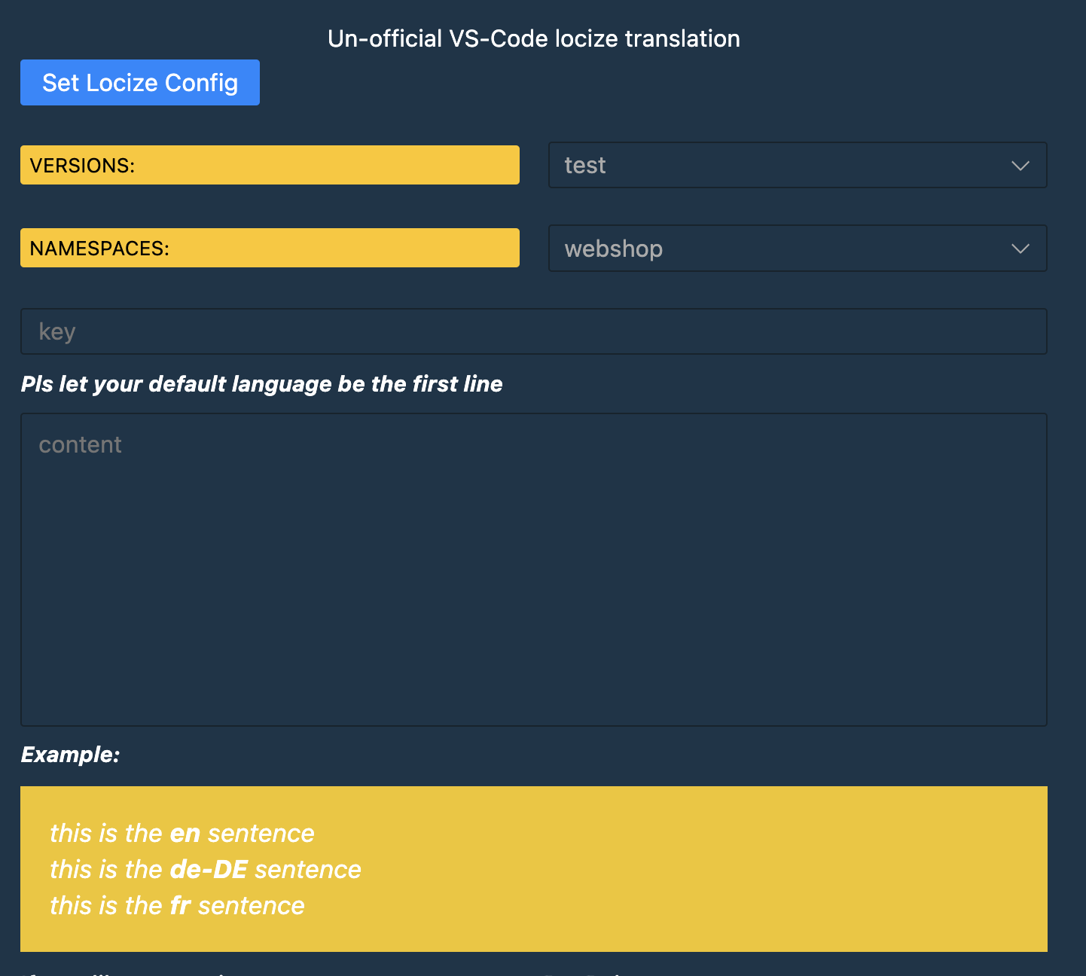Open the namespaces dropdown showing webshop
Viewport: 1086px width, 976px height.
point(798,248)
